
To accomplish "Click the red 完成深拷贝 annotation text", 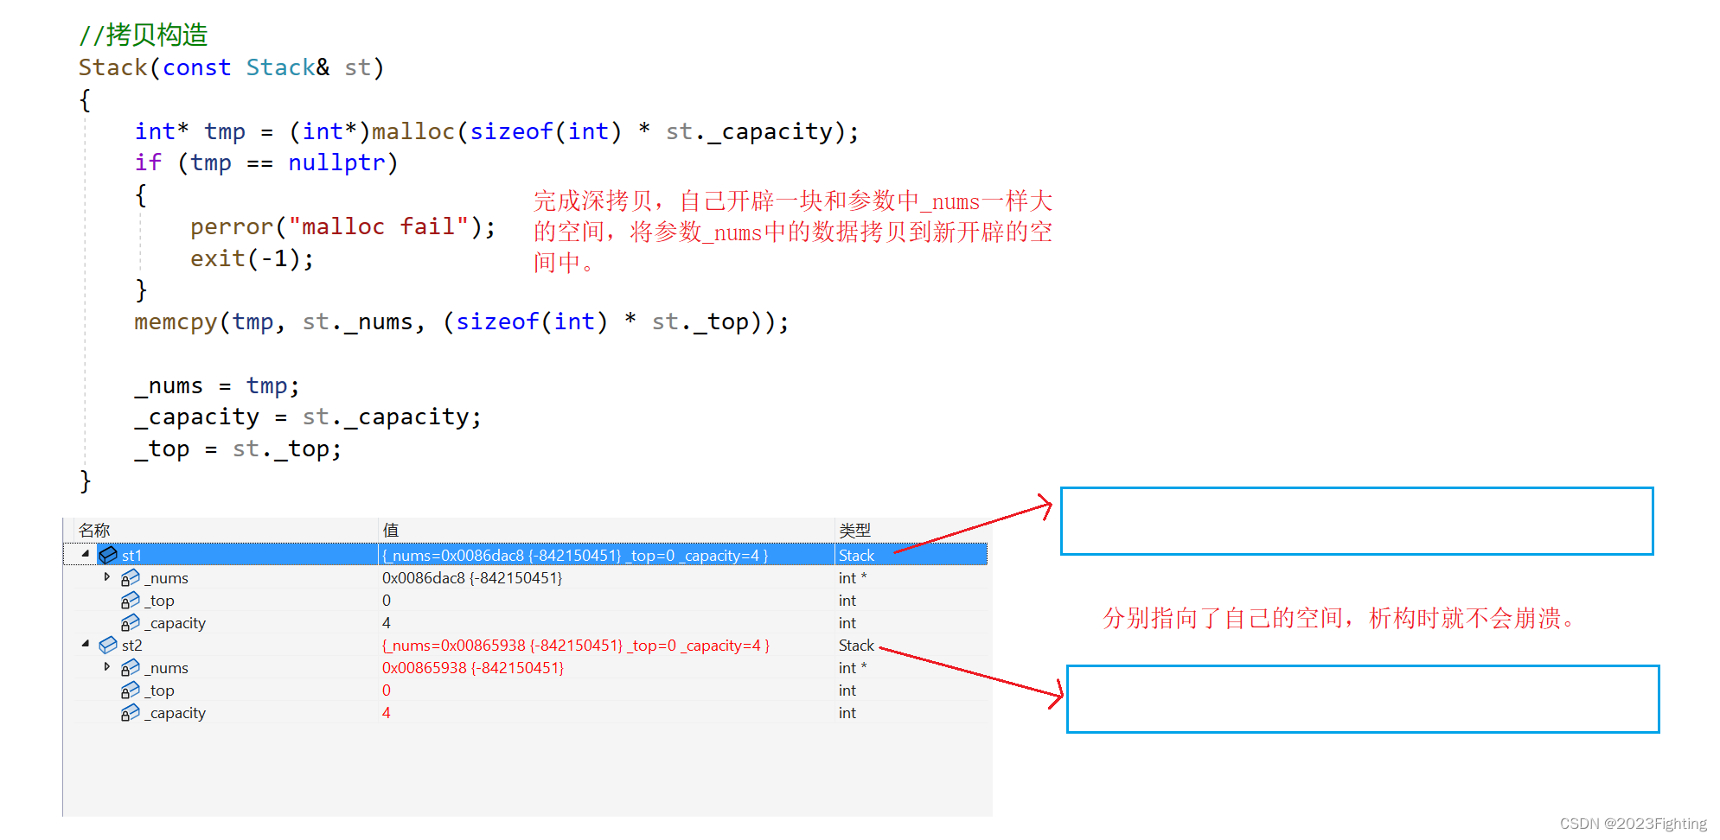I will pos(793,232).
